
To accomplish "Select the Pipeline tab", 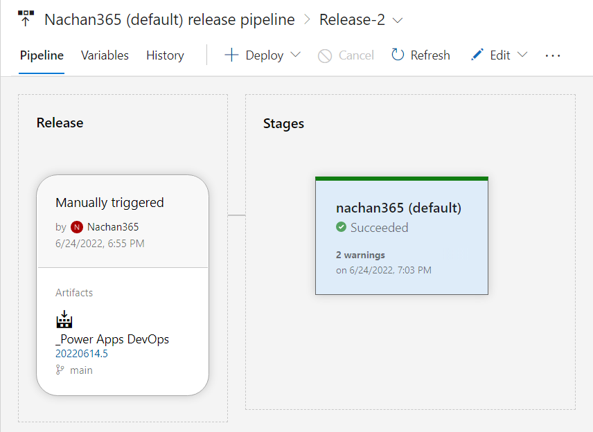I will click(42, 55).
